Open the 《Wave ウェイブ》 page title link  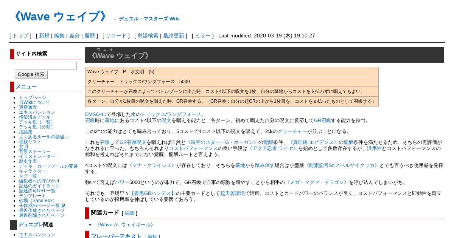60,17
